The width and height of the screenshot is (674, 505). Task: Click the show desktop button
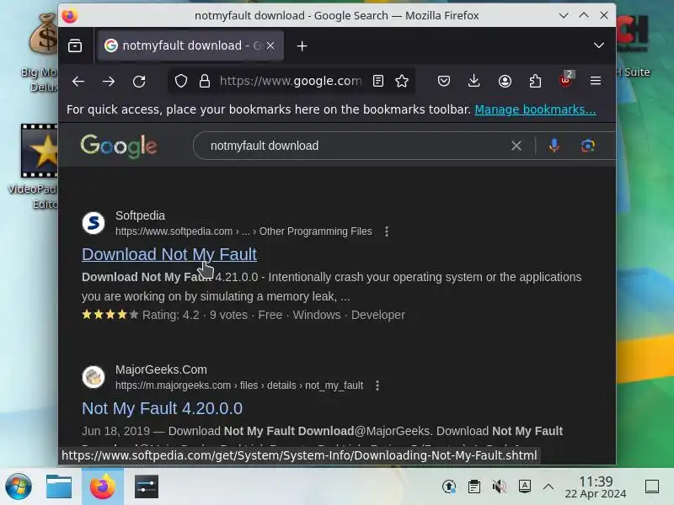(652, 486)
